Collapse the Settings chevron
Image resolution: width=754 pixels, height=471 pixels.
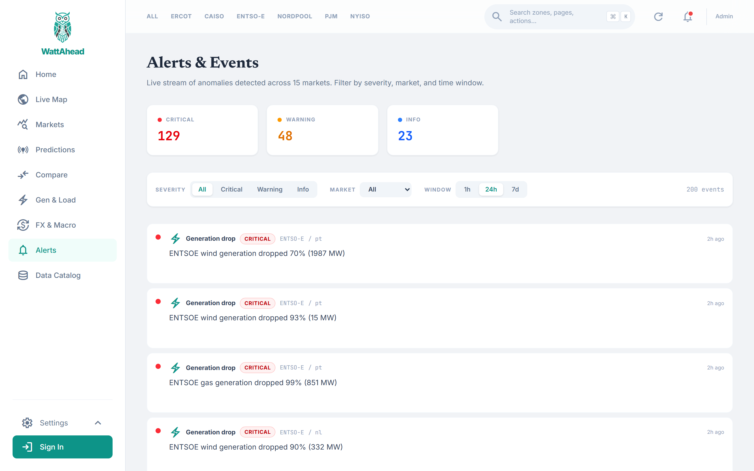[x=98, y=423]
